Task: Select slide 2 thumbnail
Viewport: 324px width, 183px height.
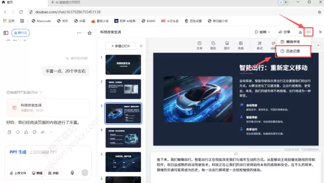Action: coord(123,89)
